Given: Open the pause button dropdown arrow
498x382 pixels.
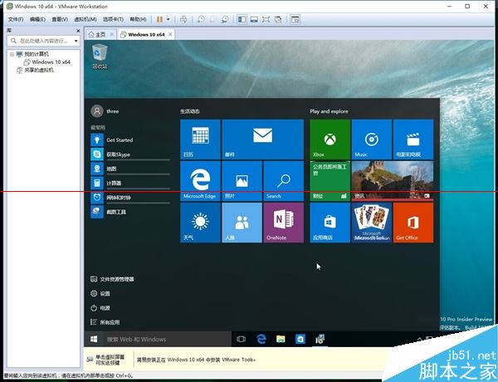Looking at the screenshot, I should tap(167, 18).
